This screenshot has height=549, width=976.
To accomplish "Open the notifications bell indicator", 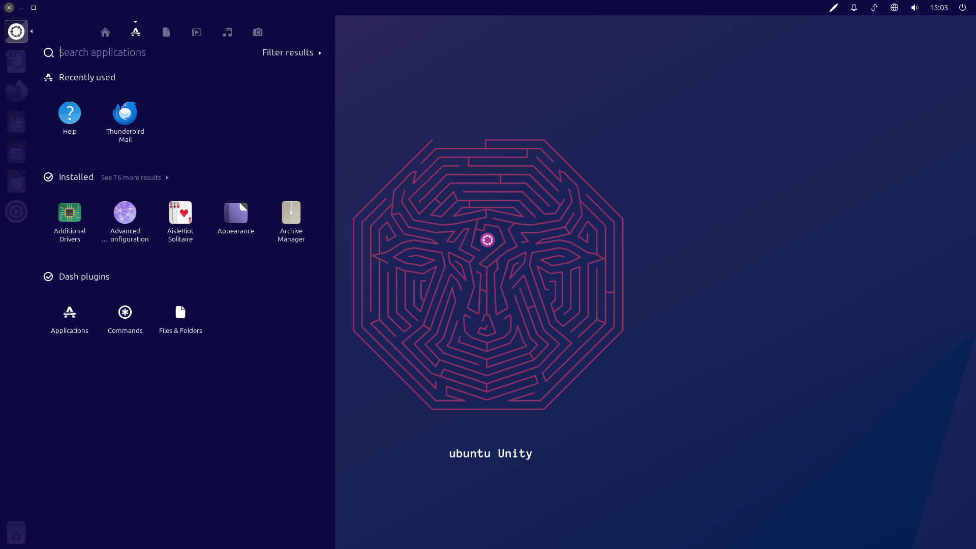I will pos(854,8).
